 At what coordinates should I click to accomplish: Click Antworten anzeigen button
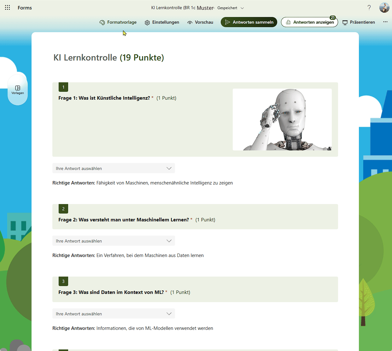pos(309,22)
